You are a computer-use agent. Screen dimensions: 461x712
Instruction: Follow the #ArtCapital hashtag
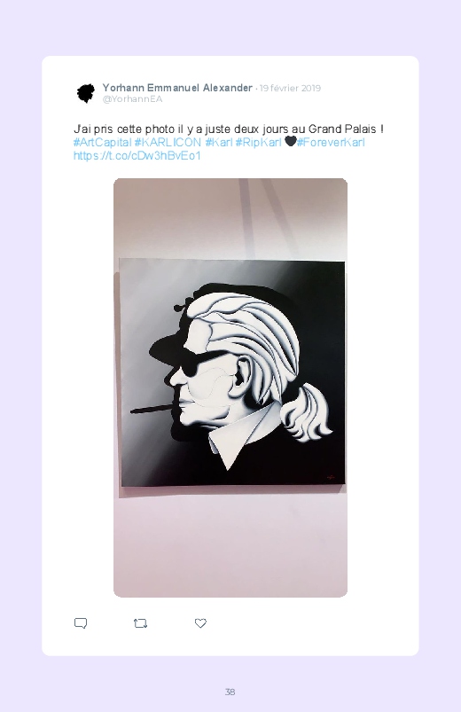click(102, 143)
